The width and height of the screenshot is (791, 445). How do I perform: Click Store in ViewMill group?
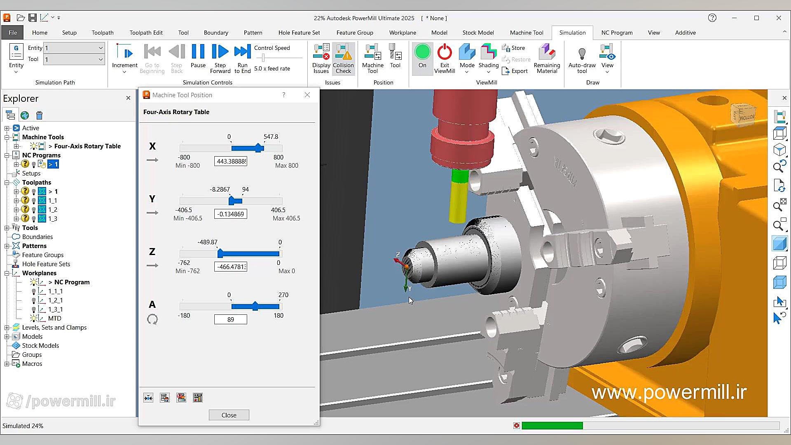[513, 48]
